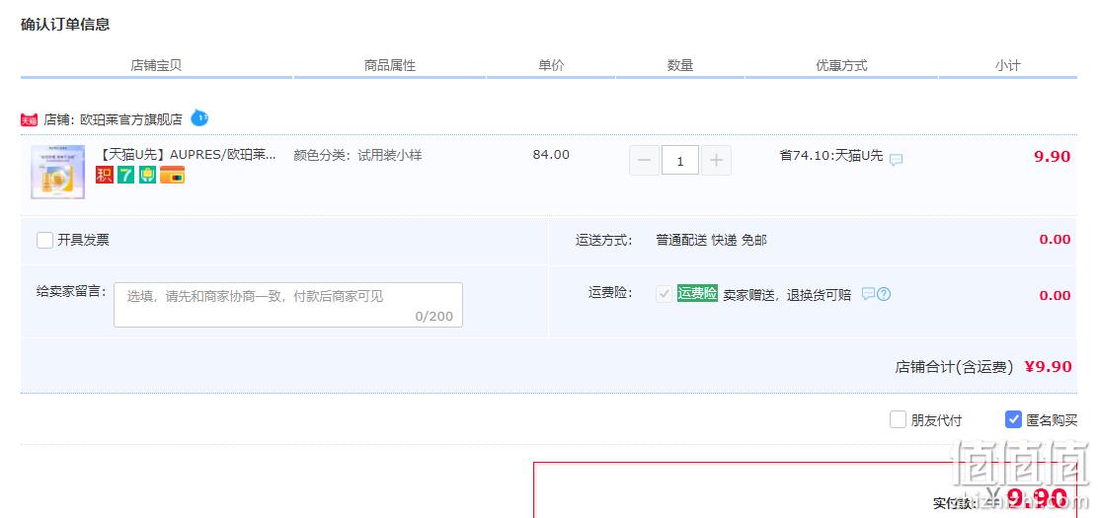
Task: Click the 商品属性 column header
Action: [390, 66]
